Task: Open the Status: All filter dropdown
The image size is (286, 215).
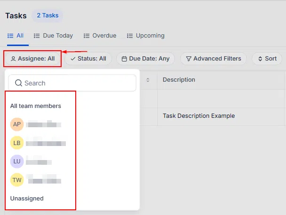Action: [x=88, y=59]
